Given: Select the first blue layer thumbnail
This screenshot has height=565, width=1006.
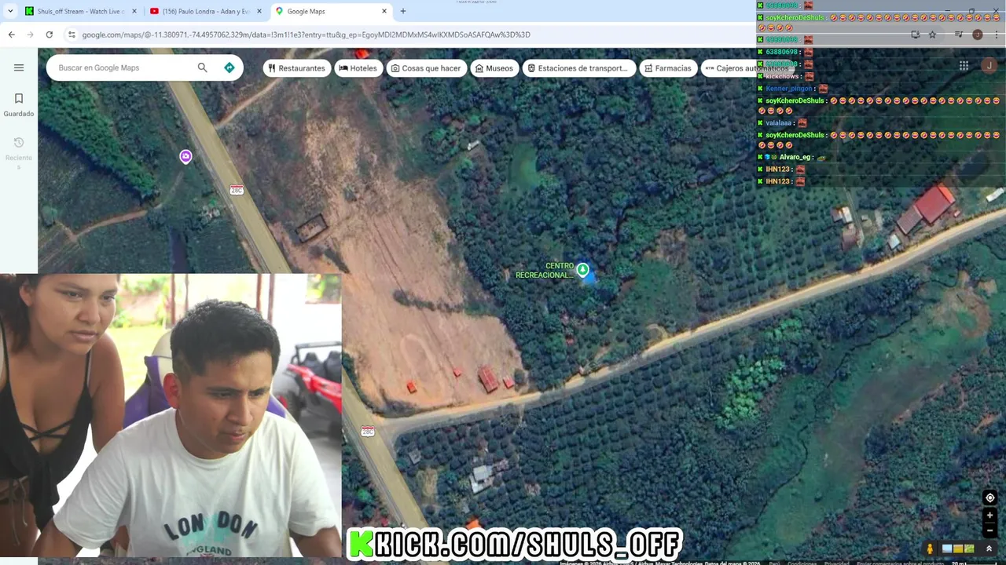Looking at the screenshot, I should [947, 549].
